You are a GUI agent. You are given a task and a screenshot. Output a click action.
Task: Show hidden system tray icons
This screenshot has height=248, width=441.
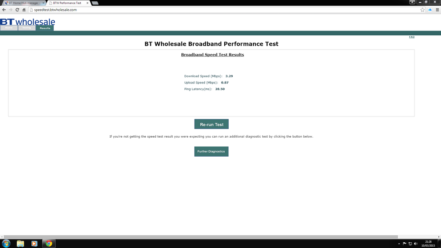pyautogui.click(x=399, y=244)
